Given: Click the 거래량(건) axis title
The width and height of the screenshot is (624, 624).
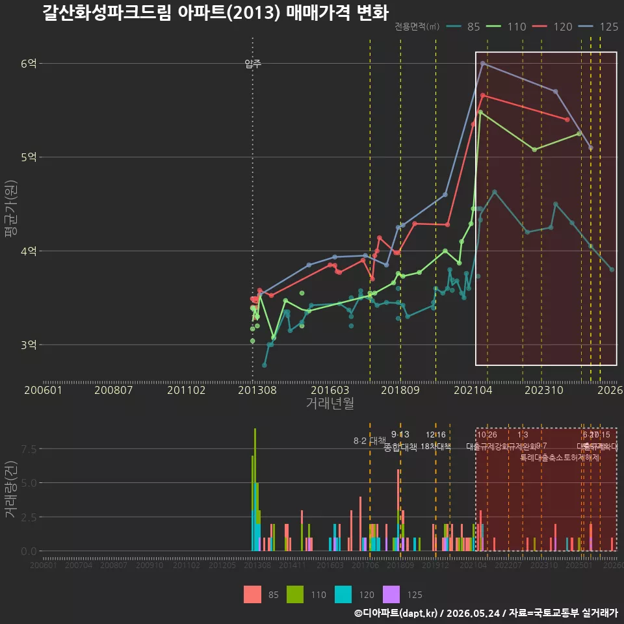Looking at the screenshot, I should pos(11,489).
